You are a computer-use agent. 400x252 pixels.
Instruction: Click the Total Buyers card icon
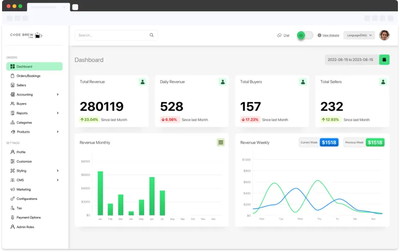tap(303, 82)
